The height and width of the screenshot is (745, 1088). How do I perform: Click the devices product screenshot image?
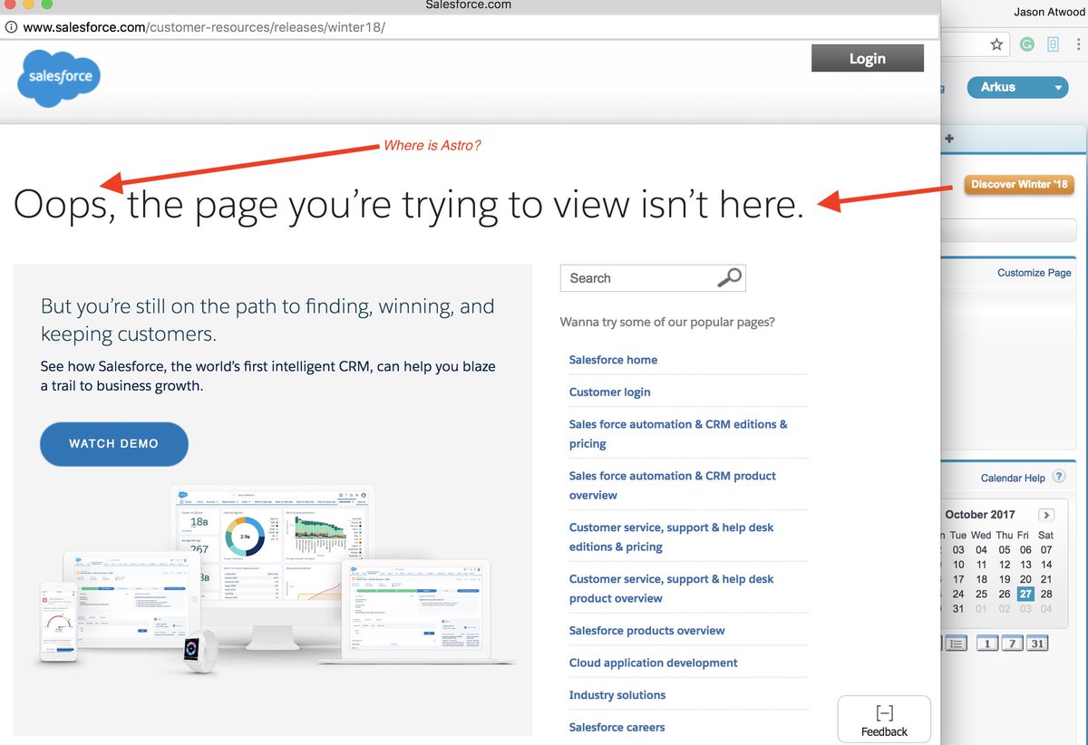pos(277,580)
